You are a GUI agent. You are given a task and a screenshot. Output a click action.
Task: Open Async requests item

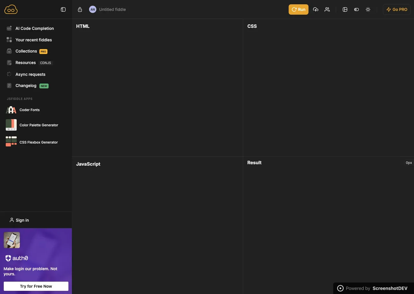(30, 74)
